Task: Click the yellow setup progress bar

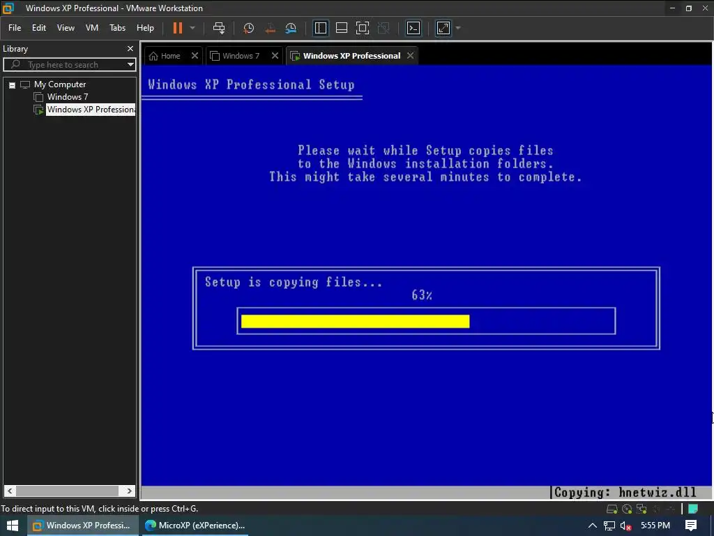Action: [x=355, y=321]
